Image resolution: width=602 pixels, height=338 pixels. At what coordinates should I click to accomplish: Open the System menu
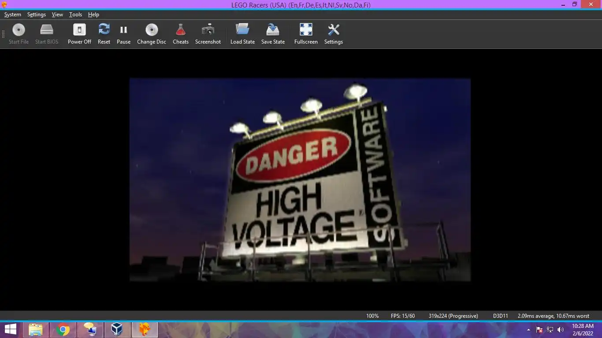[x=13, y=15]
